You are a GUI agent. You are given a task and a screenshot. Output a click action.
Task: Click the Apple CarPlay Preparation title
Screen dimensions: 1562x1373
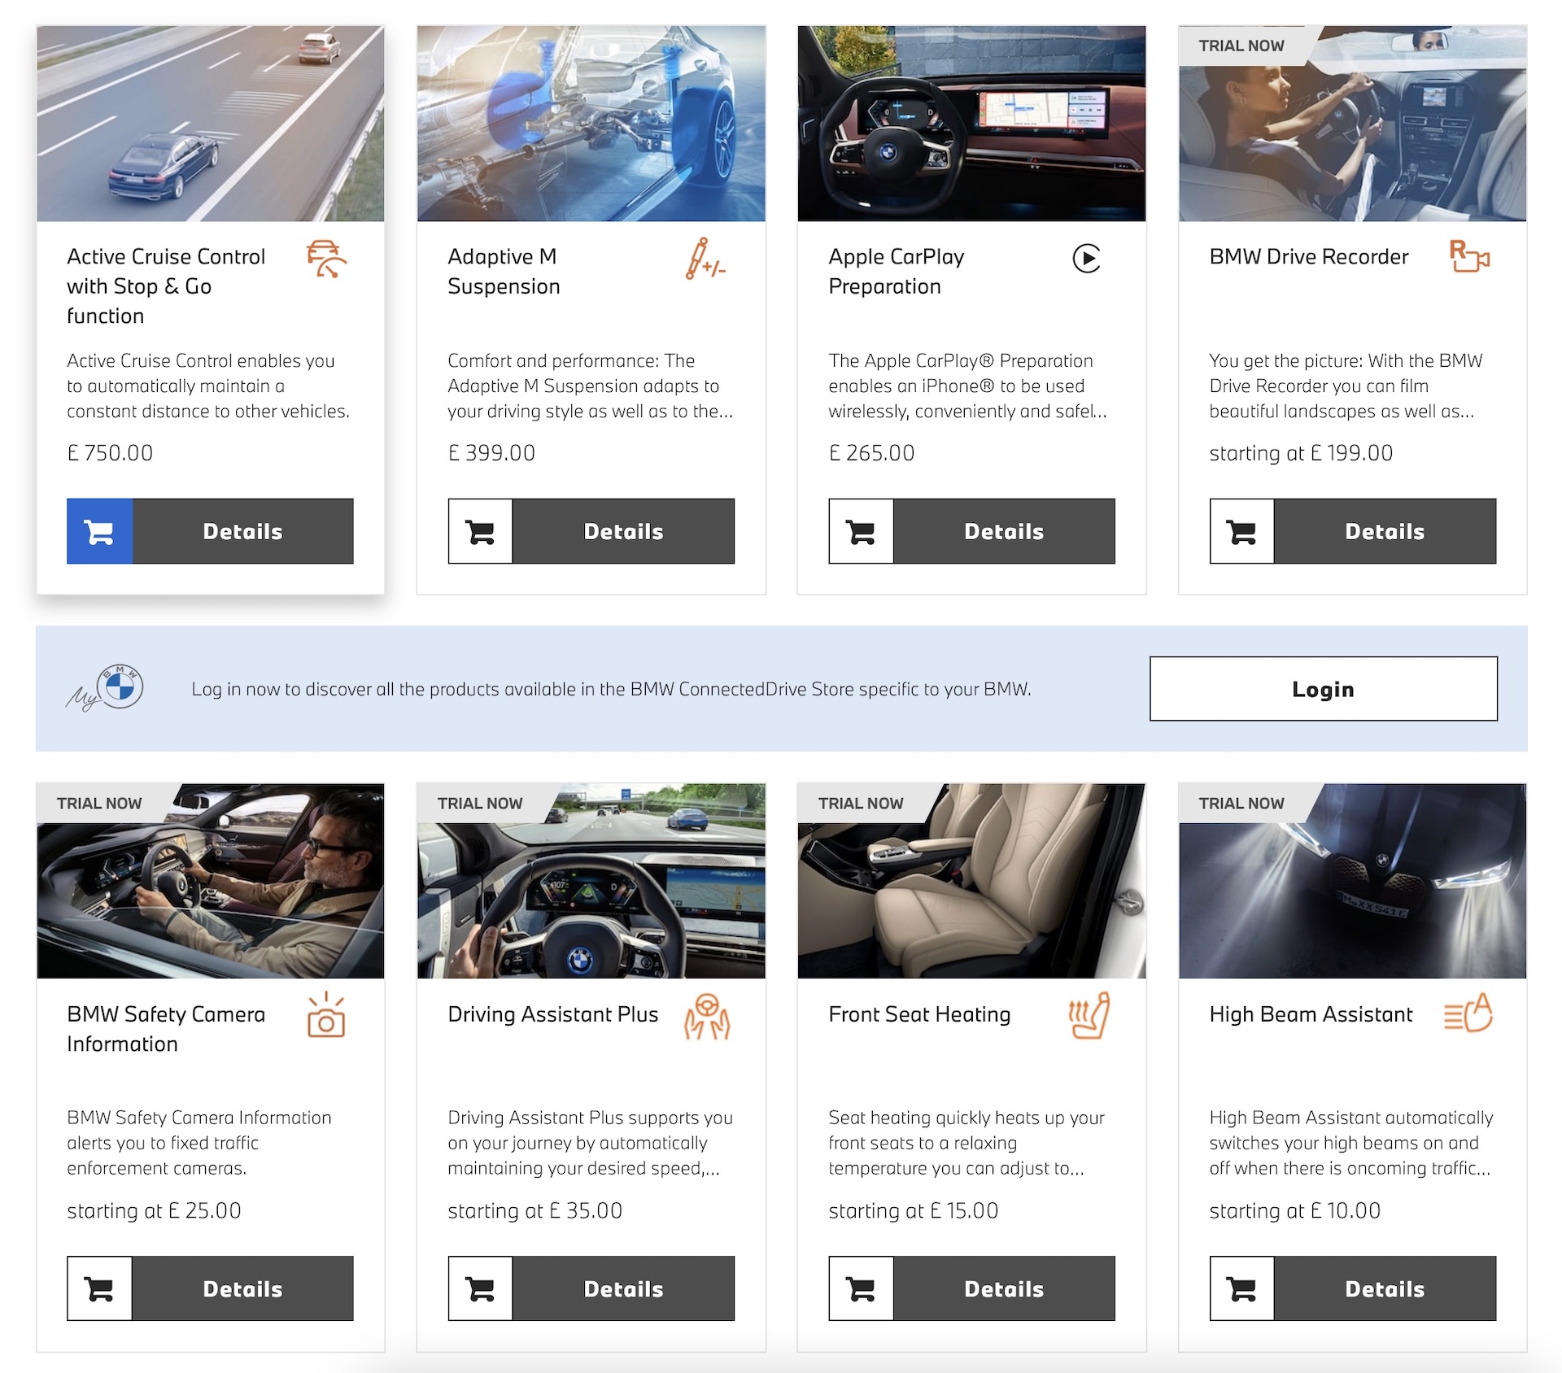(x=896, y=271)
